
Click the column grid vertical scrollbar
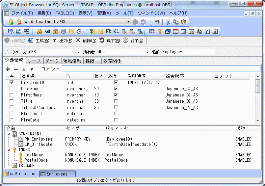click(x=258, y=99)
